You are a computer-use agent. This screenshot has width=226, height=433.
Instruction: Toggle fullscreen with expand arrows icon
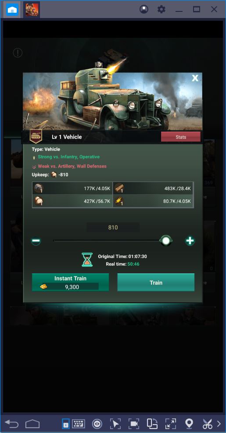tap(171, 424)
